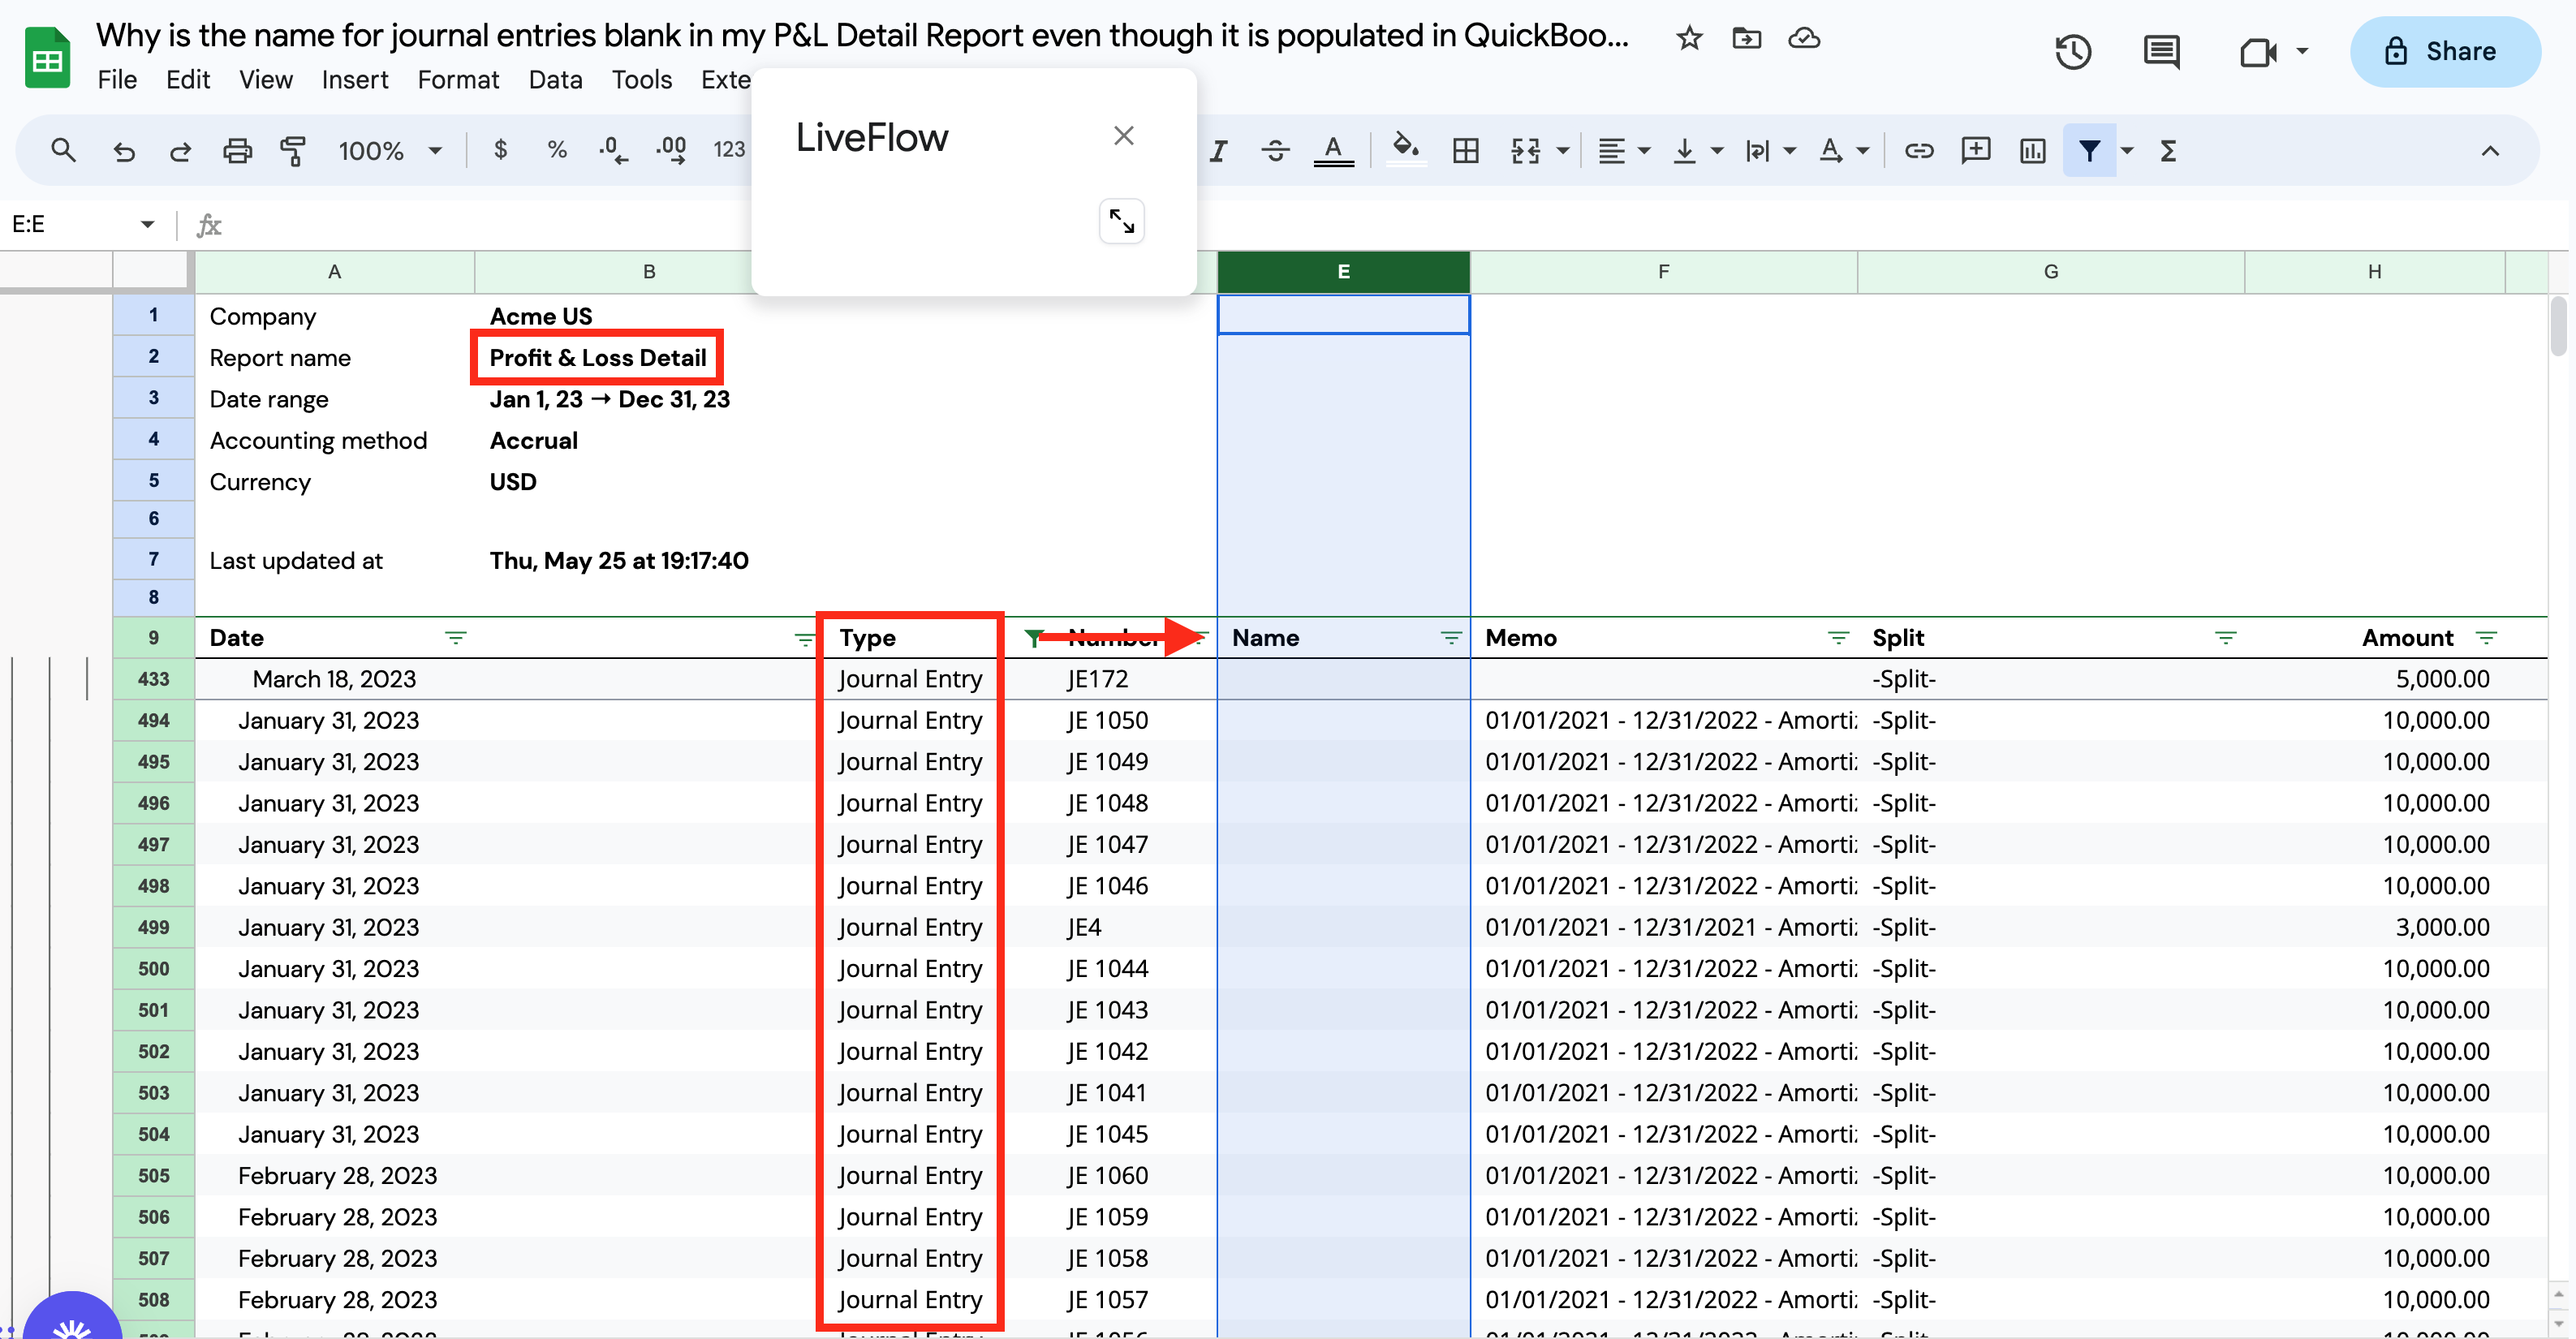This screenshot has width=2576, height=1339.
Task: Open the text color picker
Action: pyautogui.click(x=1333, y=150)
